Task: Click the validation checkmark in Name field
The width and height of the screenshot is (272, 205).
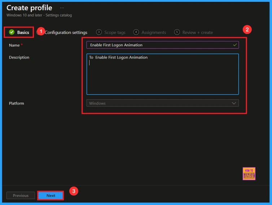Action: click(x=235, y=45)
